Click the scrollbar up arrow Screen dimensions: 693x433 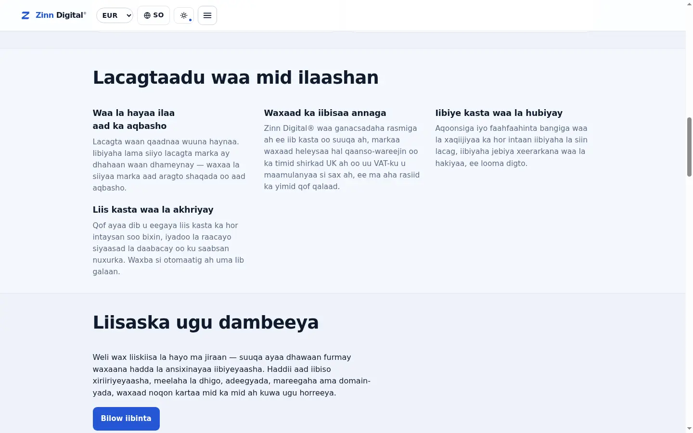[689, 4]
